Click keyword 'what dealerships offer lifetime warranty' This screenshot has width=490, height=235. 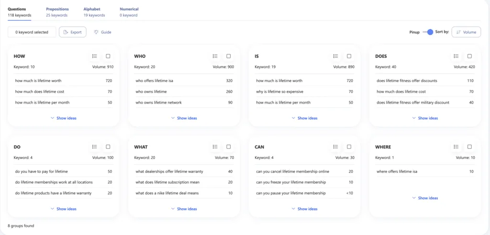pos(169,171)
